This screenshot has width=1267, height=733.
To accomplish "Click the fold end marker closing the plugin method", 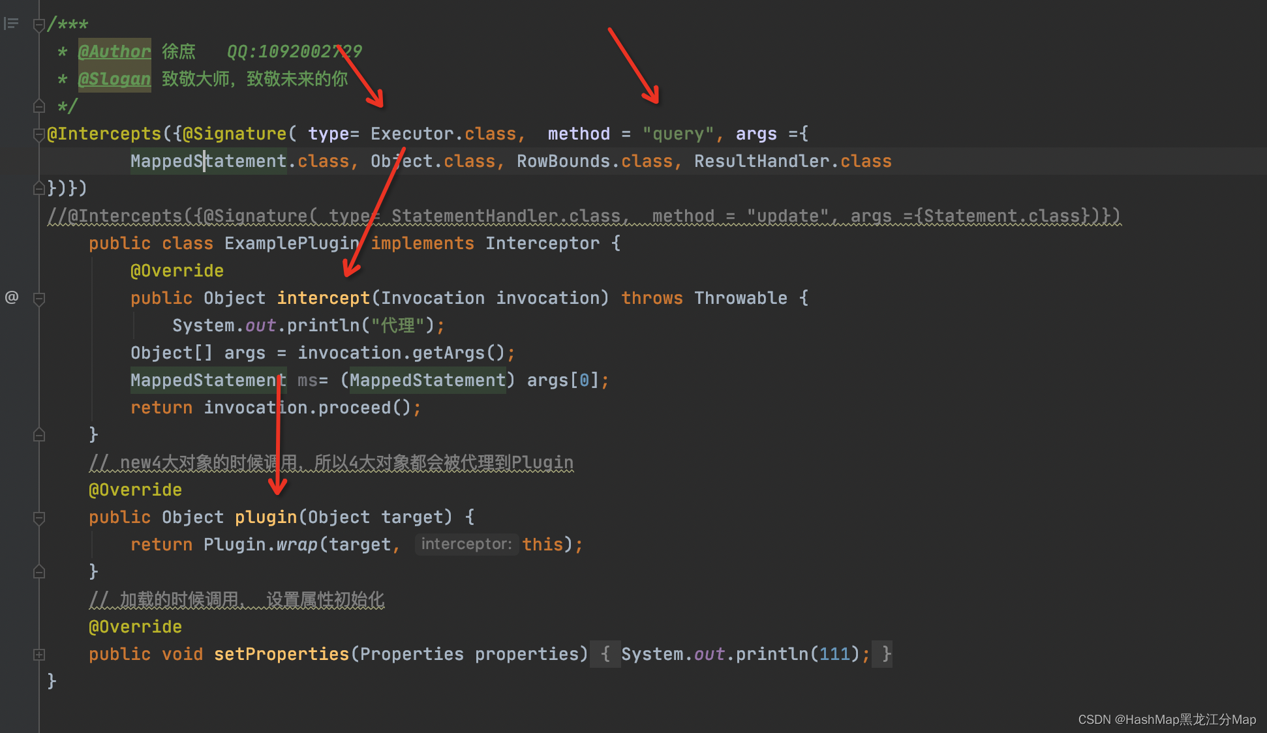I will click(39, 571).
